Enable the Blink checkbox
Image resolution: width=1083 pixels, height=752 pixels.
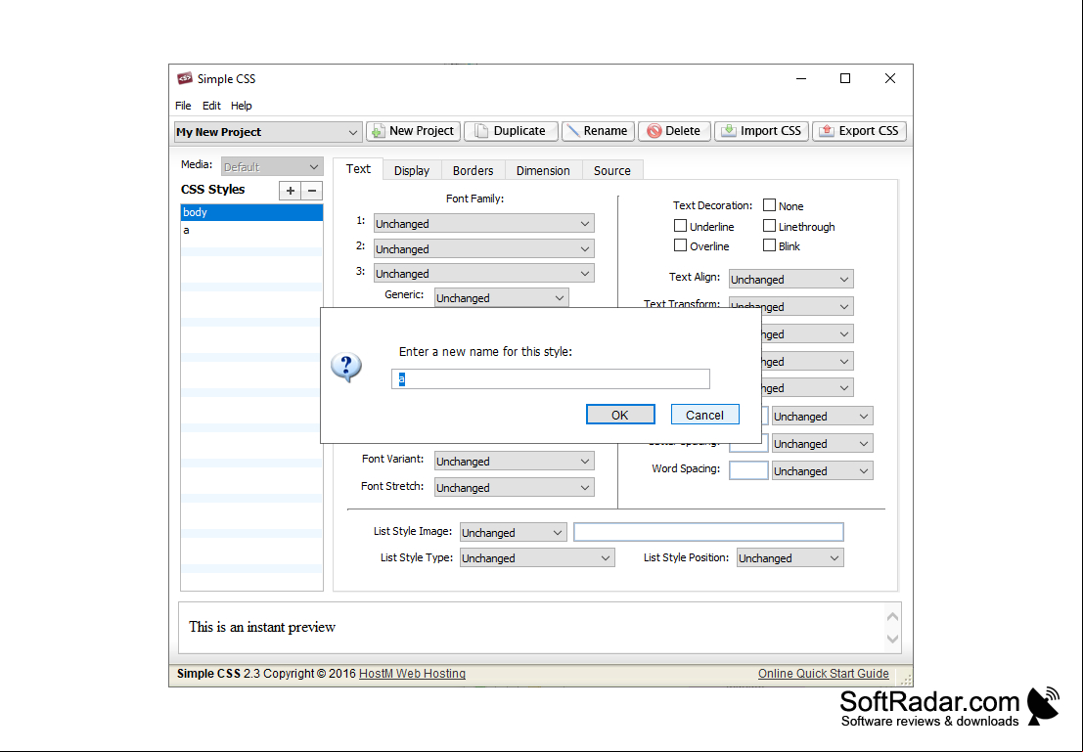(769, 245)
